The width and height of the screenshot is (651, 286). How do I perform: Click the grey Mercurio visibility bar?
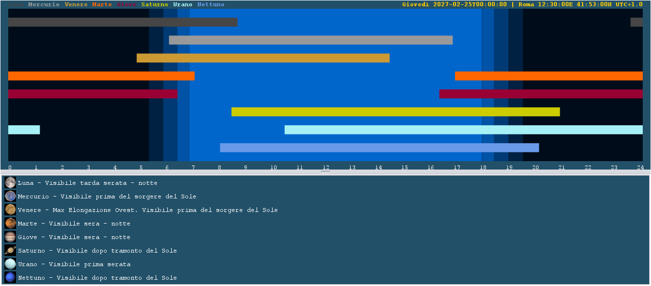(x=310, y=40)
